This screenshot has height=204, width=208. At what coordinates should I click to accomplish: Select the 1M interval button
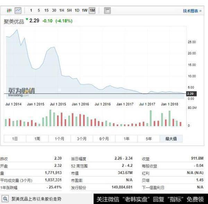92,10
